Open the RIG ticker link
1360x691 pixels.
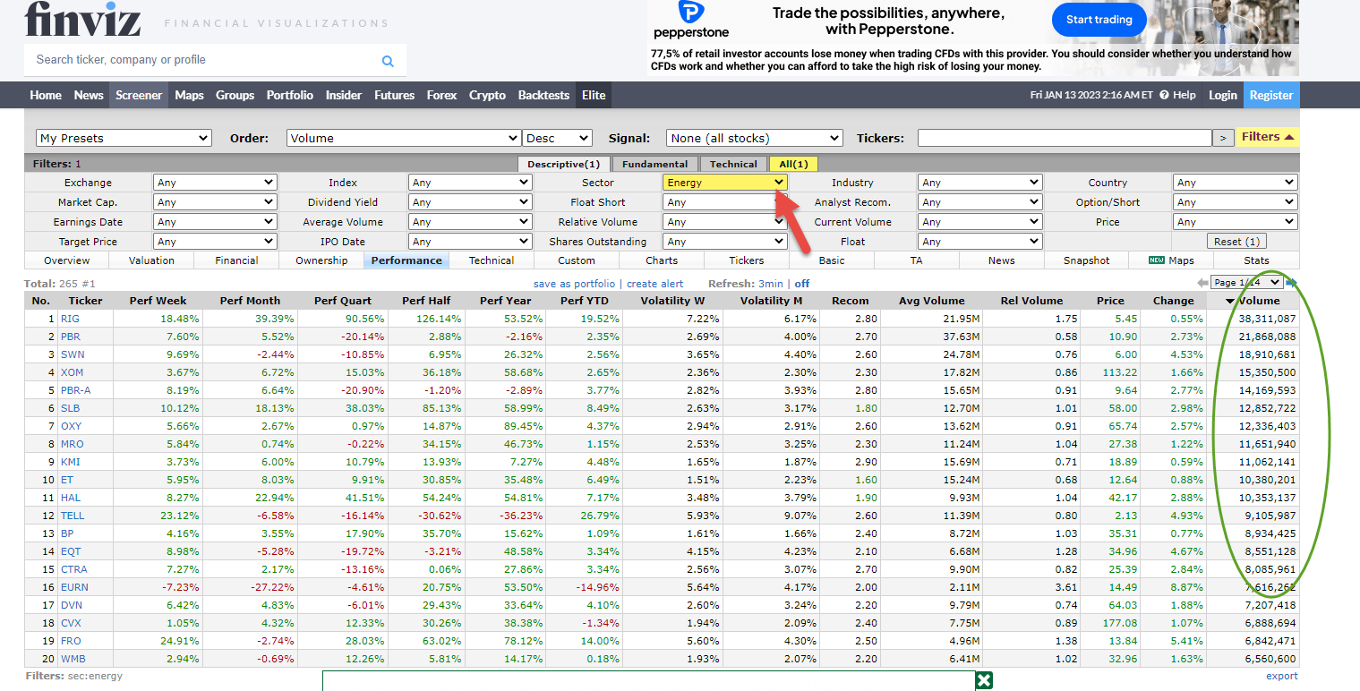point(69,319)
